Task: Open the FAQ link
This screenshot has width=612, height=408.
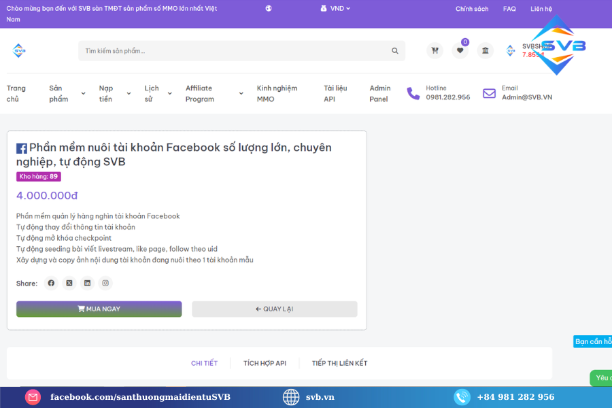Action: 509,9
